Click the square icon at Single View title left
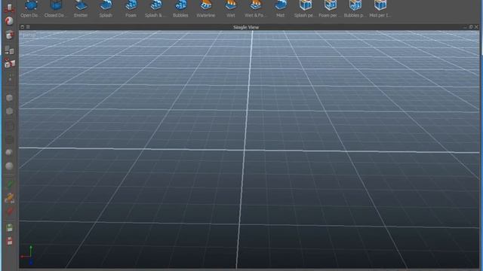This screenshot has height=271, width=483. (22, 27)
